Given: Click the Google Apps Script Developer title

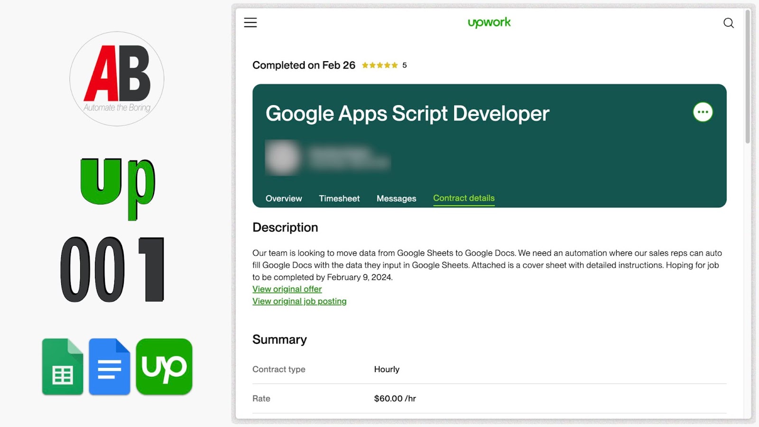Looking at the screenshot, I should click(x=407, y=114).
